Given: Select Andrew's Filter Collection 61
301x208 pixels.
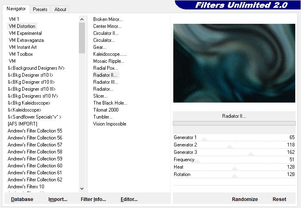Looking at the screenshot, I should [35, 173].
